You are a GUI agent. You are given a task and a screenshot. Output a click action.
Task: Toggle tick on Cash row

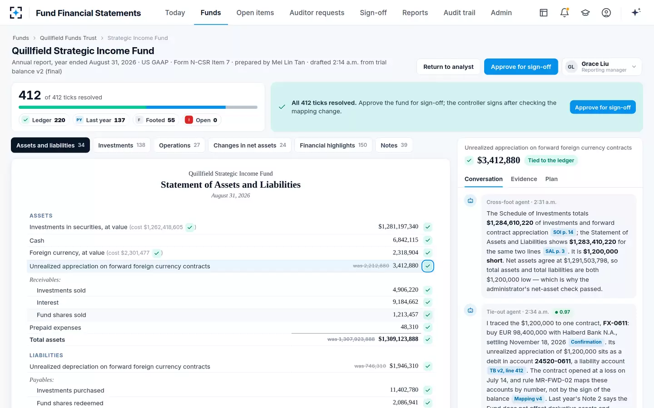click(428, 240)
